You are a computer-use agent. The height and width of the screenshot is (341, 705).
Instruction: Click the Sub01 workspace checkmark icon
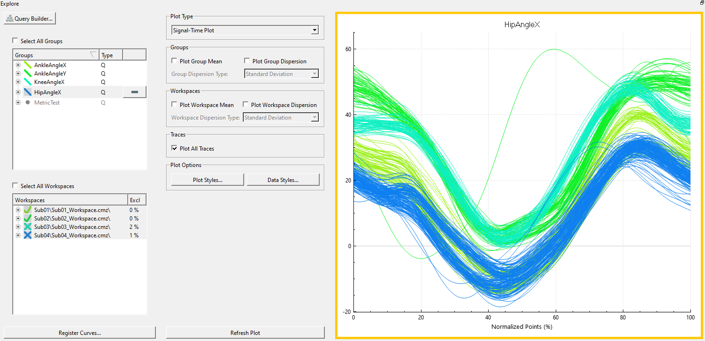point(28,210)
